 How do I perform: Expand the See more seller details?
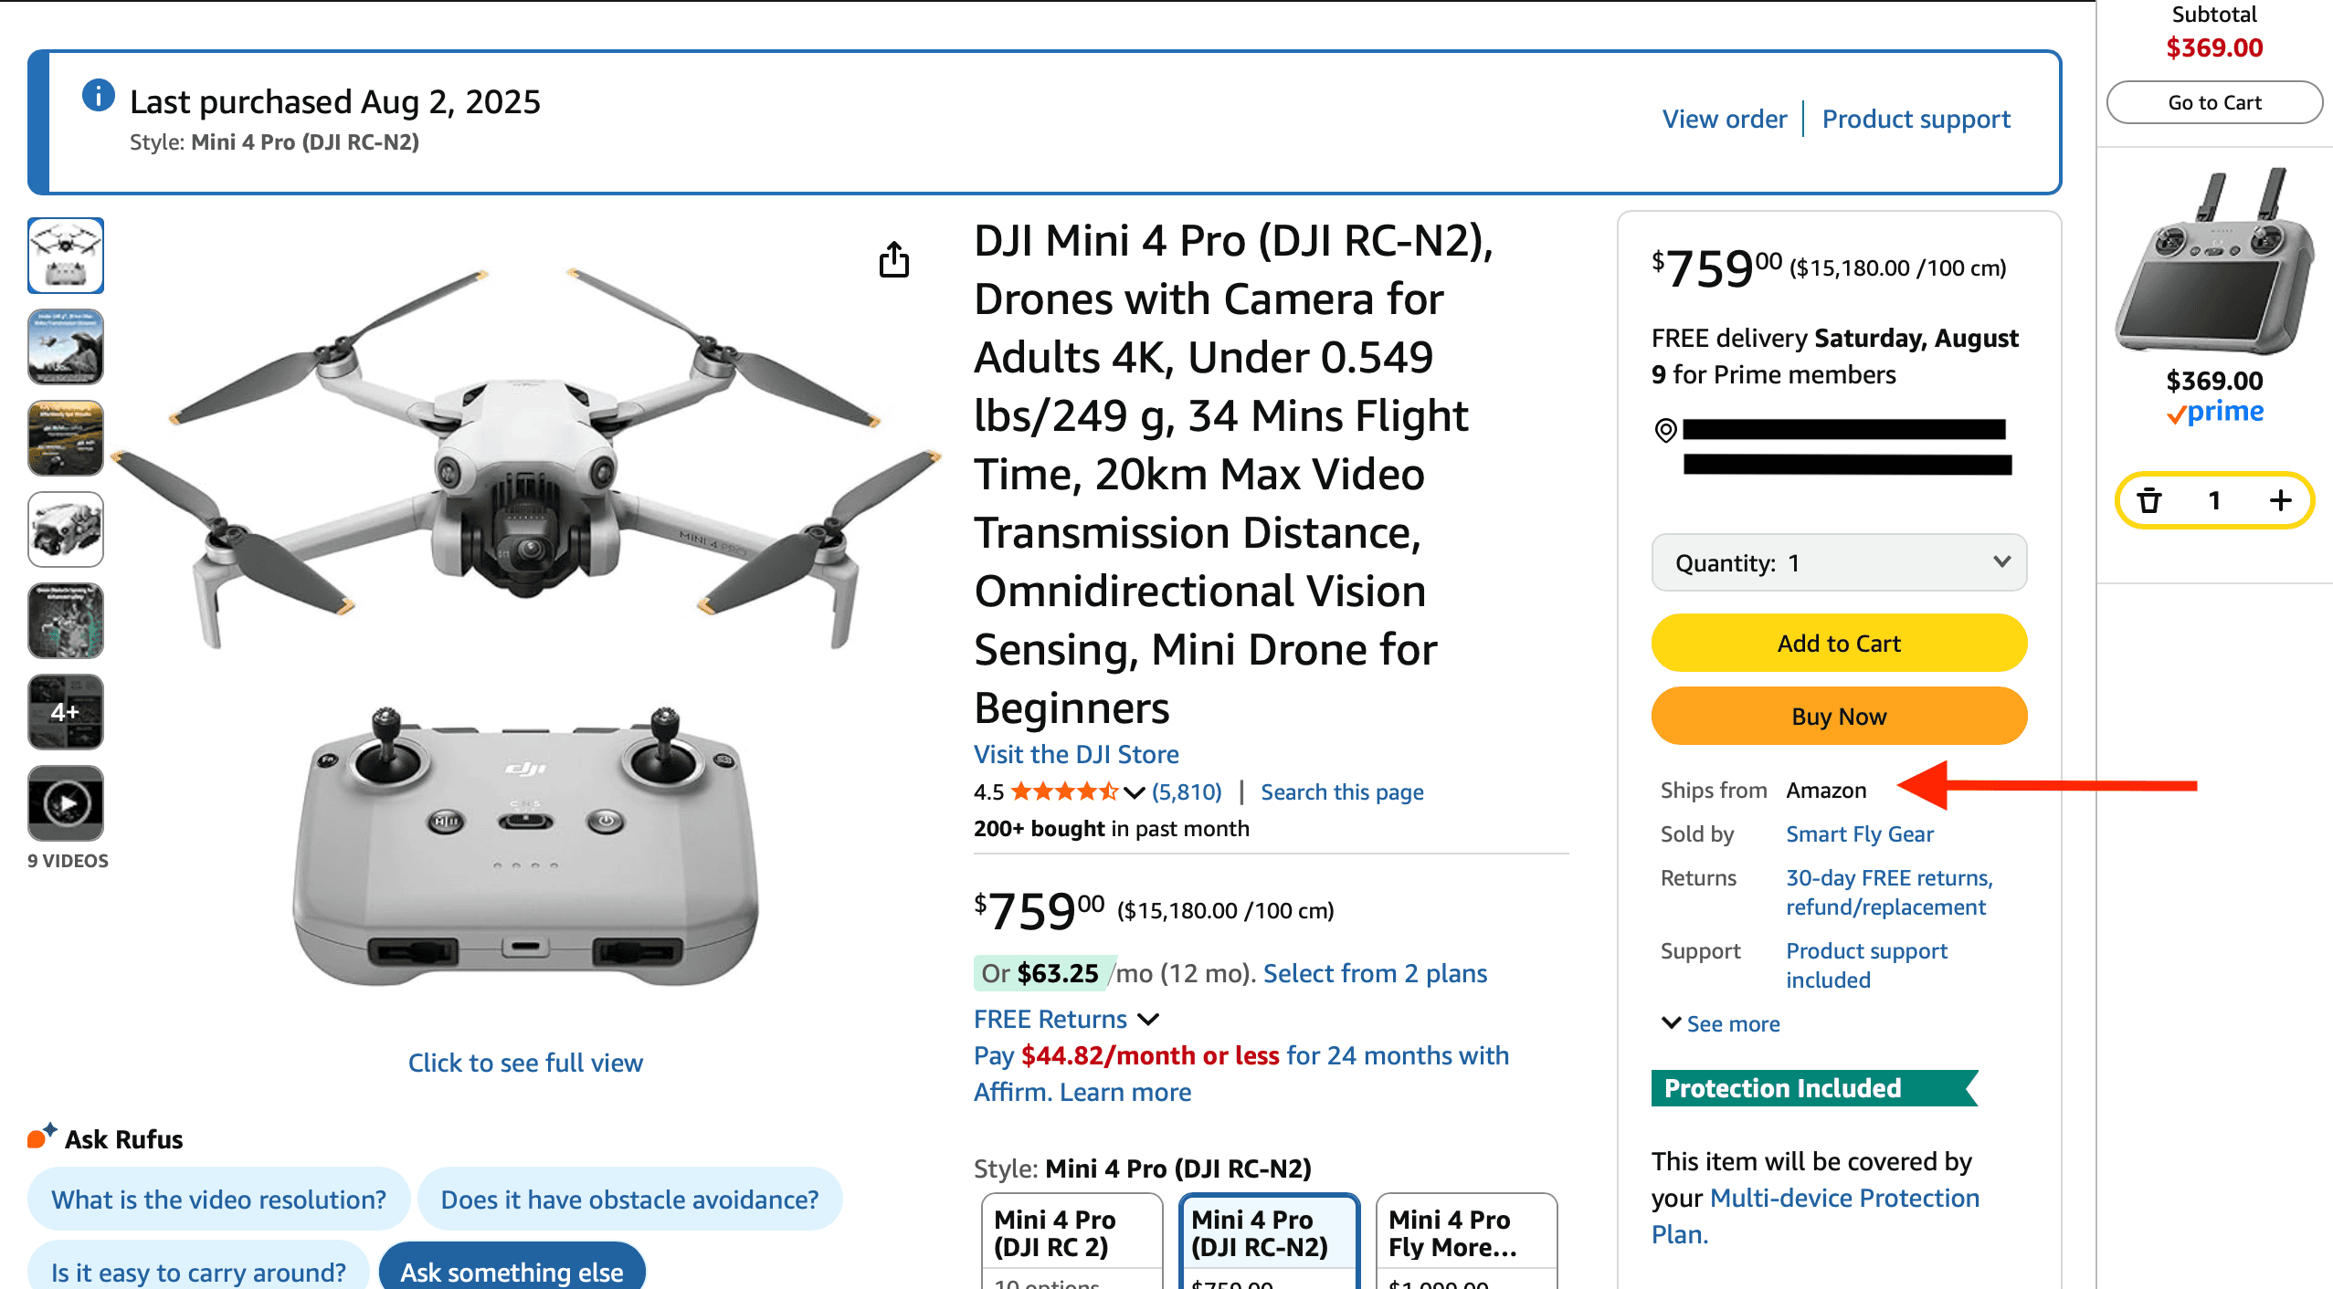point(1721,1023)
